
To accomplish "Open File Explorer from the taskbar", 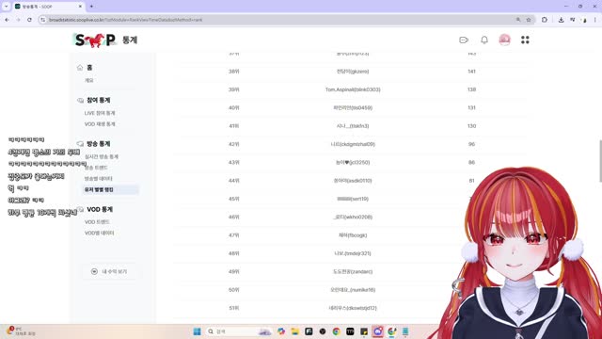I will pos(294,331).
